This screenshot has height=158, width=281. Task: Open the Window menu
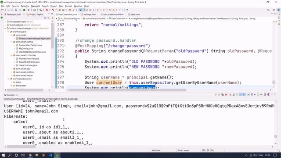[x=78, y=6]
